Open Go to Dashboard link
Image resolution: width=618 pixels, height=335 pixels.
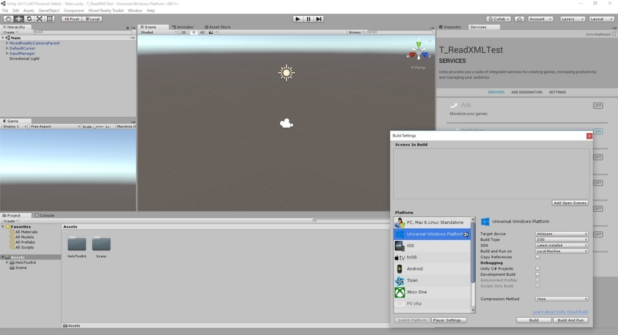click(600, 34)
